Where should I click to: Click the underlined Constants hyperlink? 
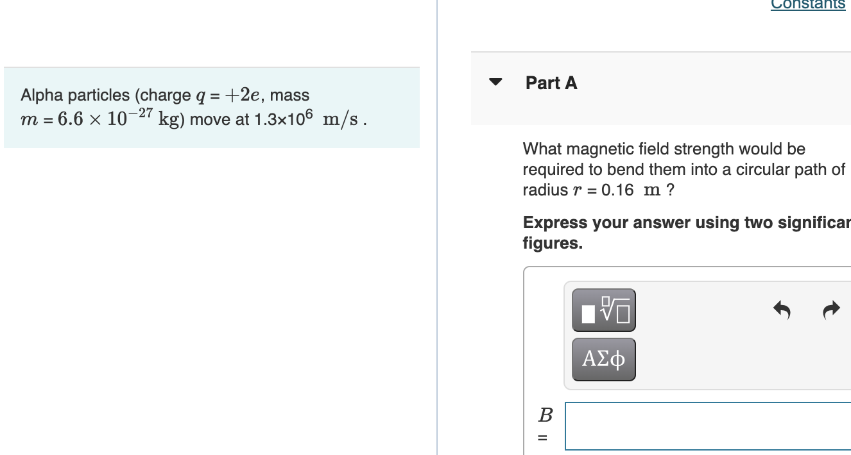click(808, 5)
